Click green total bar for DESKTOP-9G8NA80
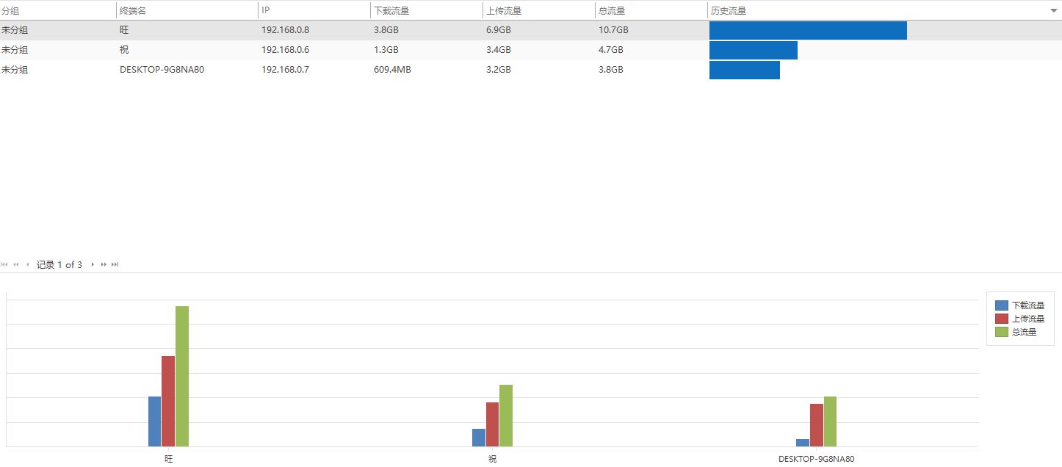The height and width of the screenshot is (467, 1062). tap(830, 421)
